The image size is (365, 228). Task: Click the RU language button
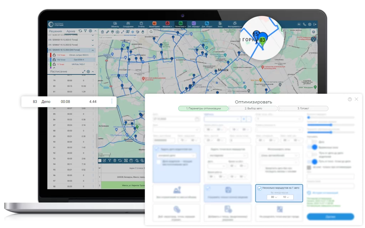tap(299, 24)
